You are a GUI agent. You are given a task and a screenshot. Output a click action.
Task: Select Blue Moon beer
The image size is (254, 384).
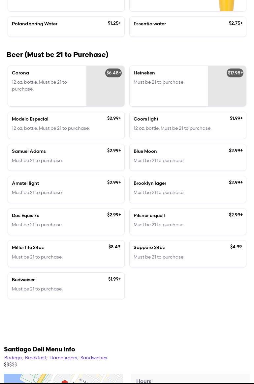pyautogui.click(x=188, y=157)
